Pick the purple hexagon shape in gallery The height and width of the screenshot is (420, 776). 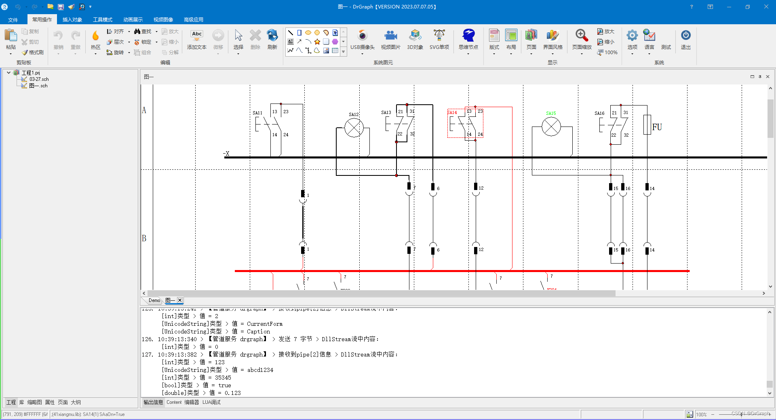pyautogui.click(x=335, y=42)
